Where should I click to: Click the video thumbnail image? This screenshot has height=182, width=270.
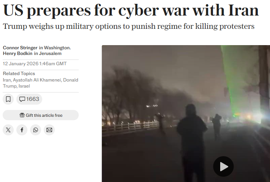[186, 113]
